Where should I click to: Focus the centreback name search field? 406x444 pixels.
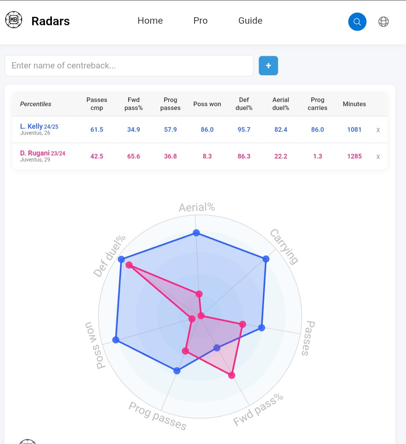point(129,65)
